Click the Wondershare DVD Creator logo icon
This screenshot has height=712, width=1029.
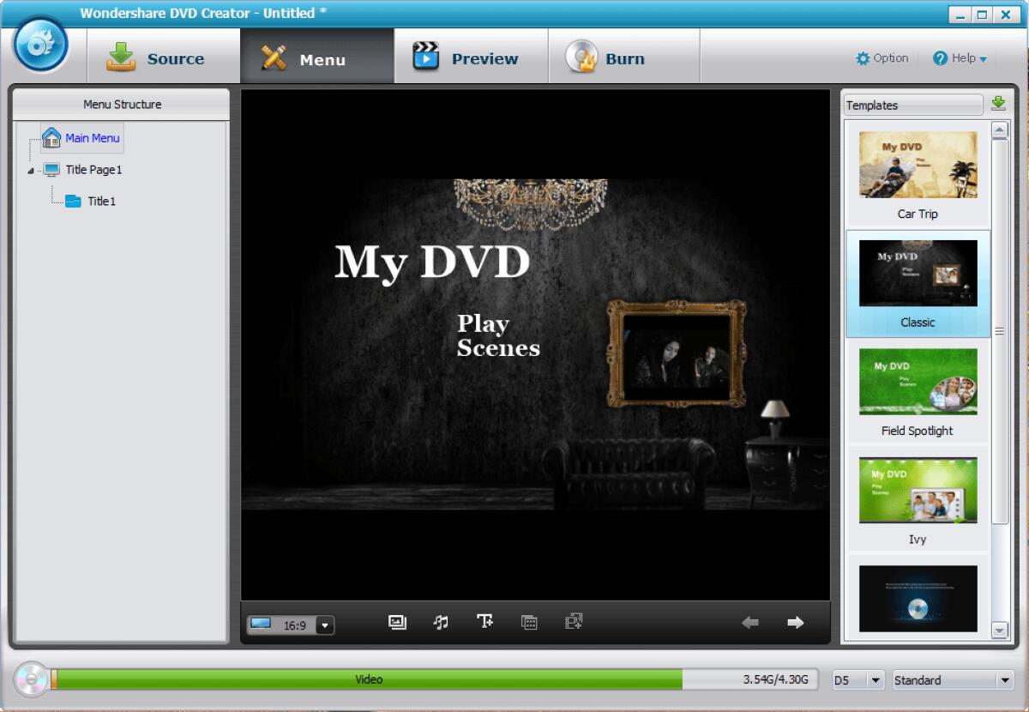[x=41, y=48]
